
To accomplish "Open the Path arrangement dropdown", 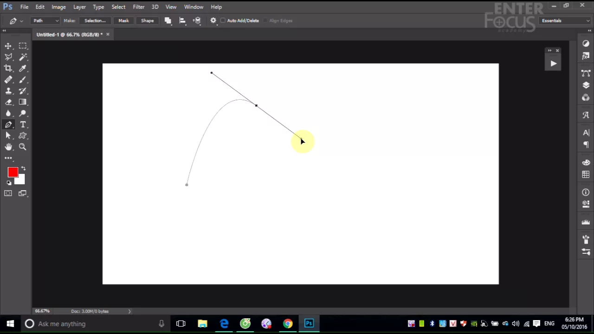I will pos(197,20).
